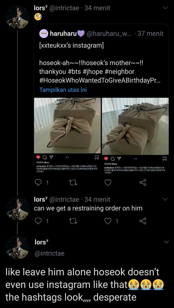Like the first tweet with heart icon
Screen dimensions: 174x308
[108, 182]
